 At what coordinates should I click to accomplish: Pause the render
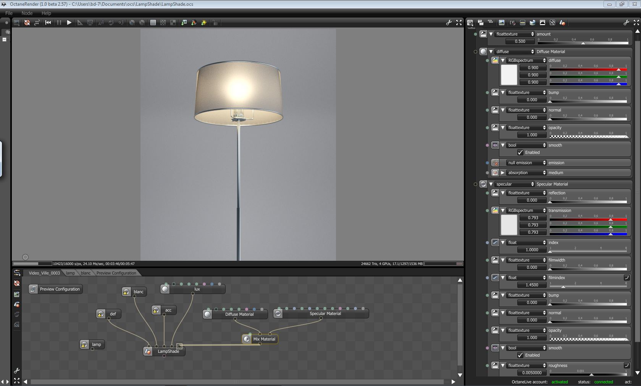(x=59, y=23)
